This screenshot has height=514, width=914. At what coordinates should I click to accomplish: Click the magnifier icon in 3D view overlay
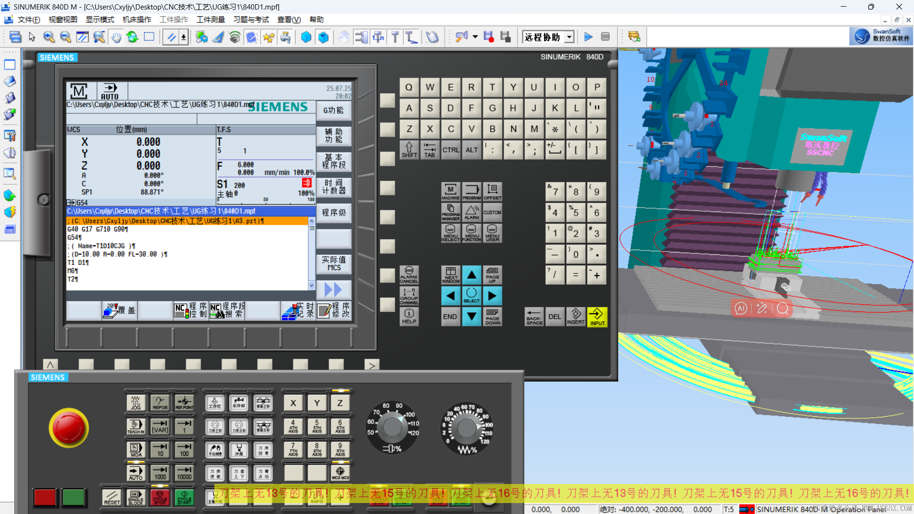pyautogui.click(x=783, y=309)
